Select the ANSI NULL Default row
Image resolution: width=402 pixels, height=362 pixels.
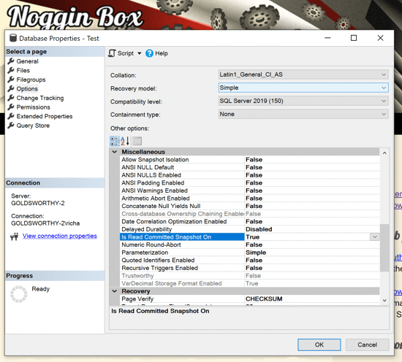(x=250, y=167)
